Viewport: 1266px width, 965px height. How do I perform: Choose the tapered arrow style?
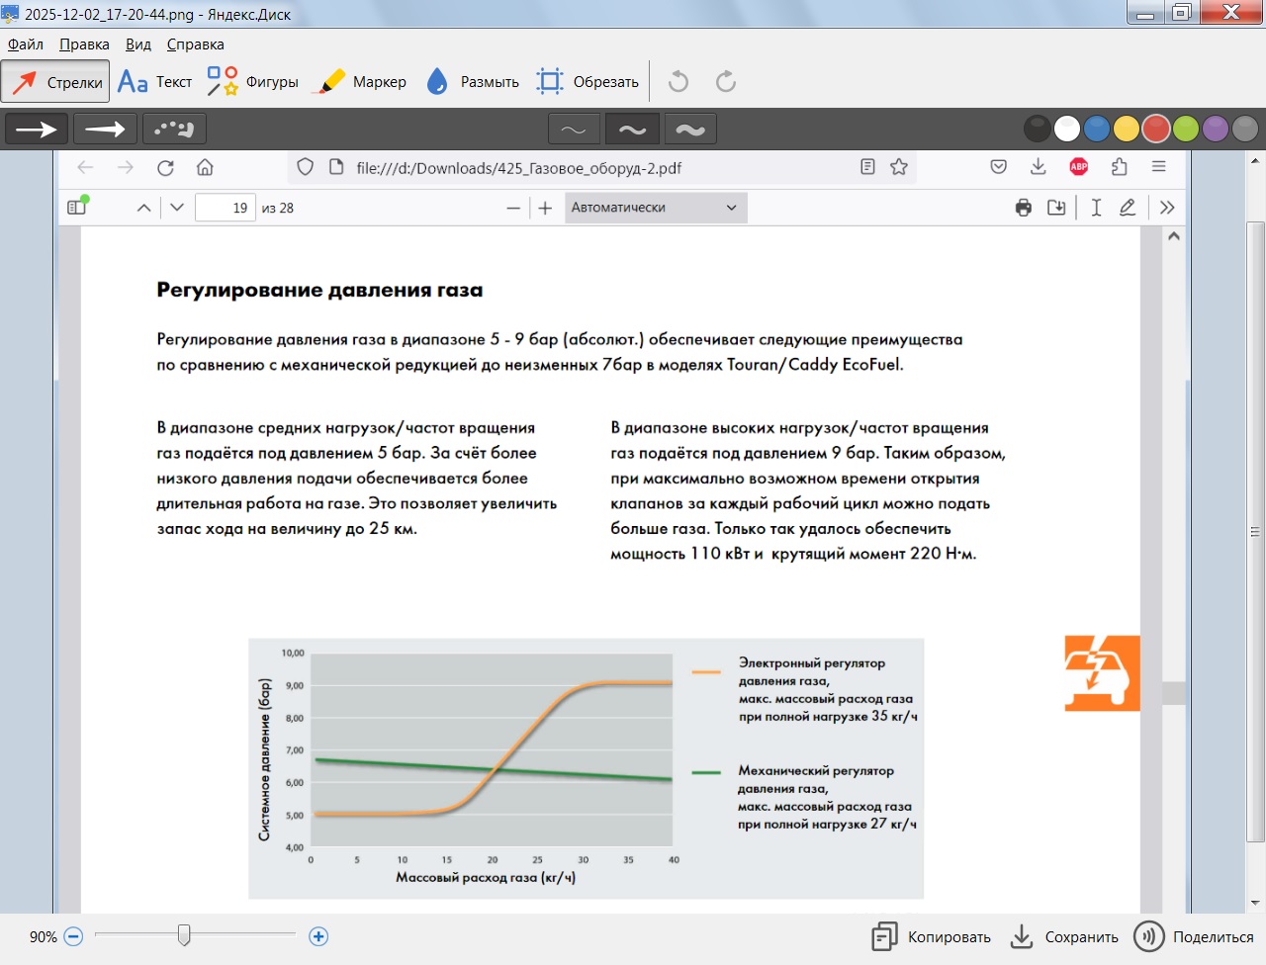(x=105, y=129)
